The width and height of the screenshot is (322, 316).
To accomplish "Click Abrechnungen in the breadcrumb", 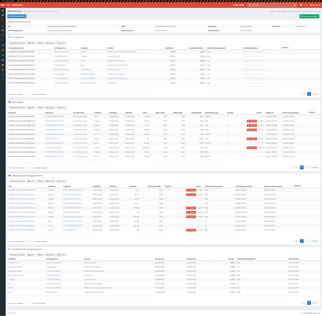I will [283, 12].
